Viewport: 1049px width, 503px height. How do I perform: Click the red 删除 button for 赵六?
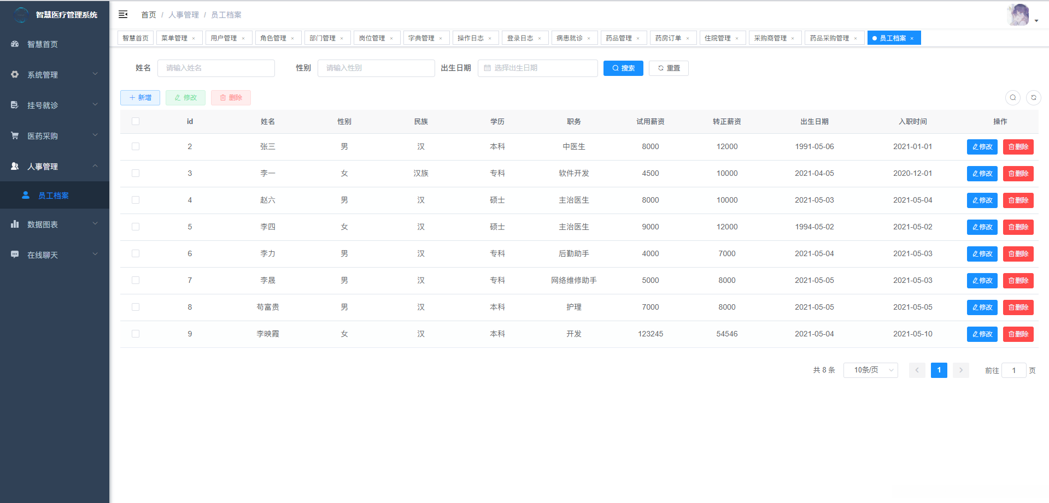1018,200
